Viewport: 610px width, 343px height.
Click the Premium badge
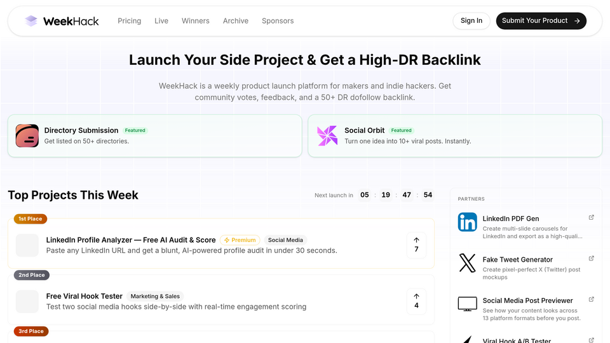[240, 240]
